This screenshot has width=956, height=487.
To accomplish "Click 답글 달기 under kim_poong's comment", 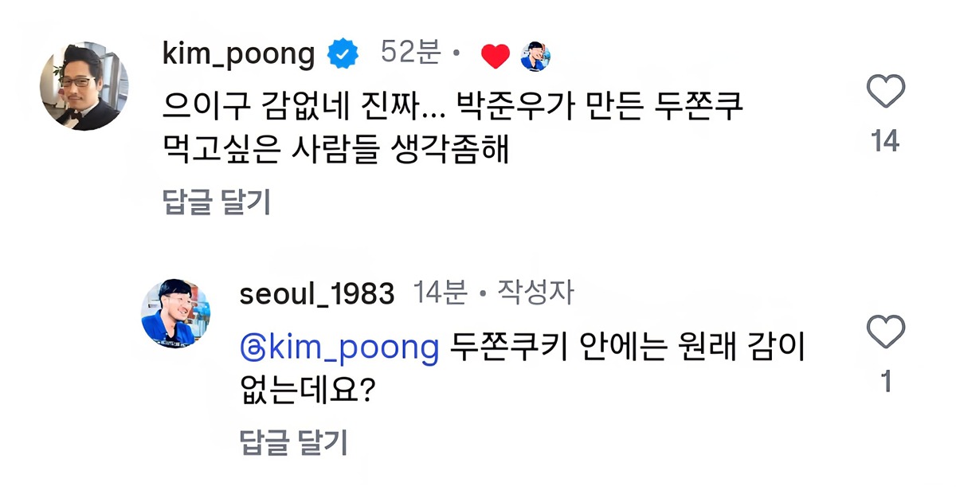I will coord(217,202).
